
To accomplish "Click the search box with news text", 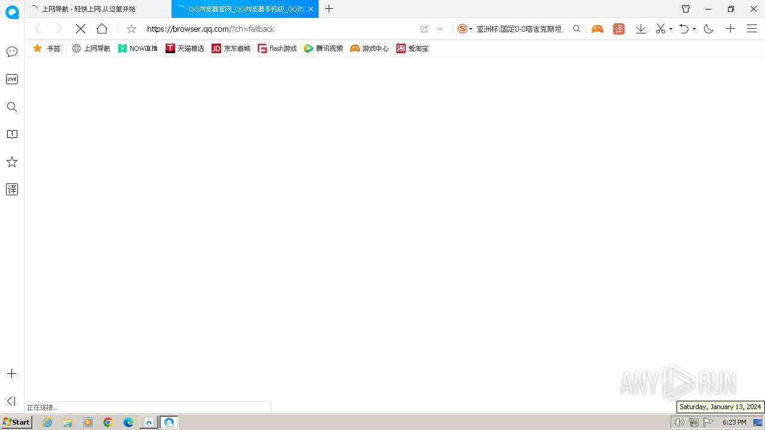I will pyautogui.click(x=519, y=29).
